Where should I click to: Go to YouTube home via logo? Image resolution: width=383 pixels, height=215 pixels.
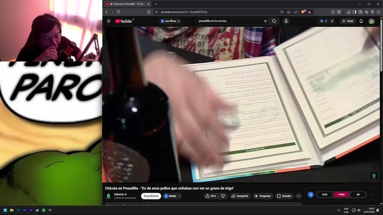point(124,21)
